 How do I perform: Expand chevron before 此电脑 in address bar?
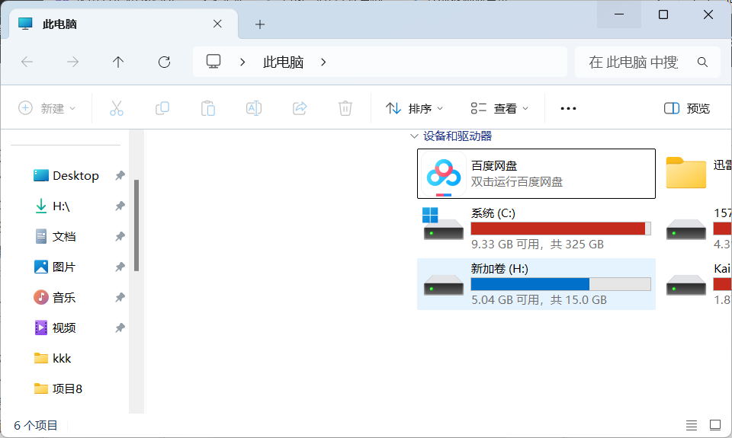click(x=242, y=62)
